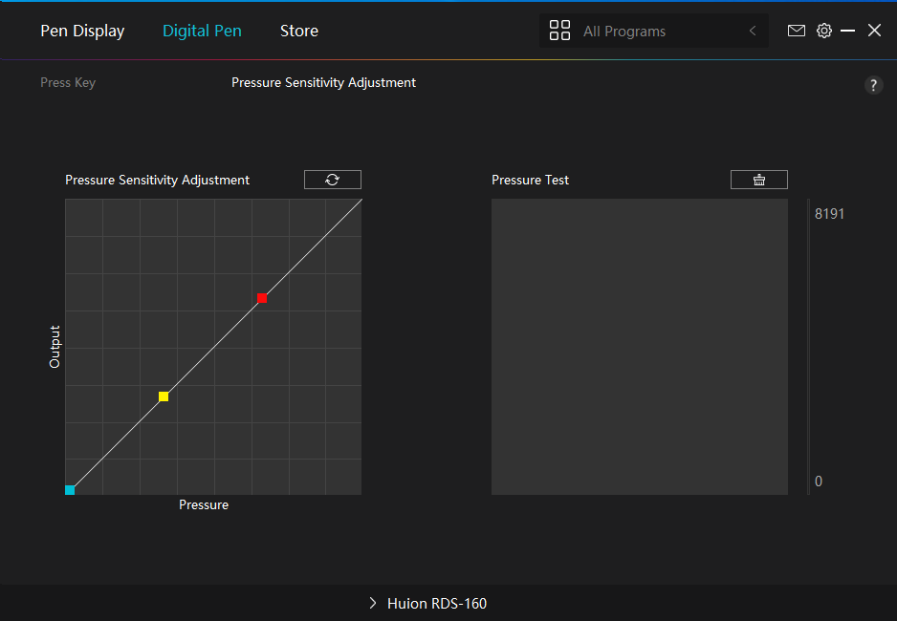The width and height of the screenshot is (897, 621).
Task: Click the All Programs grid icon
Action: (559, 31)
